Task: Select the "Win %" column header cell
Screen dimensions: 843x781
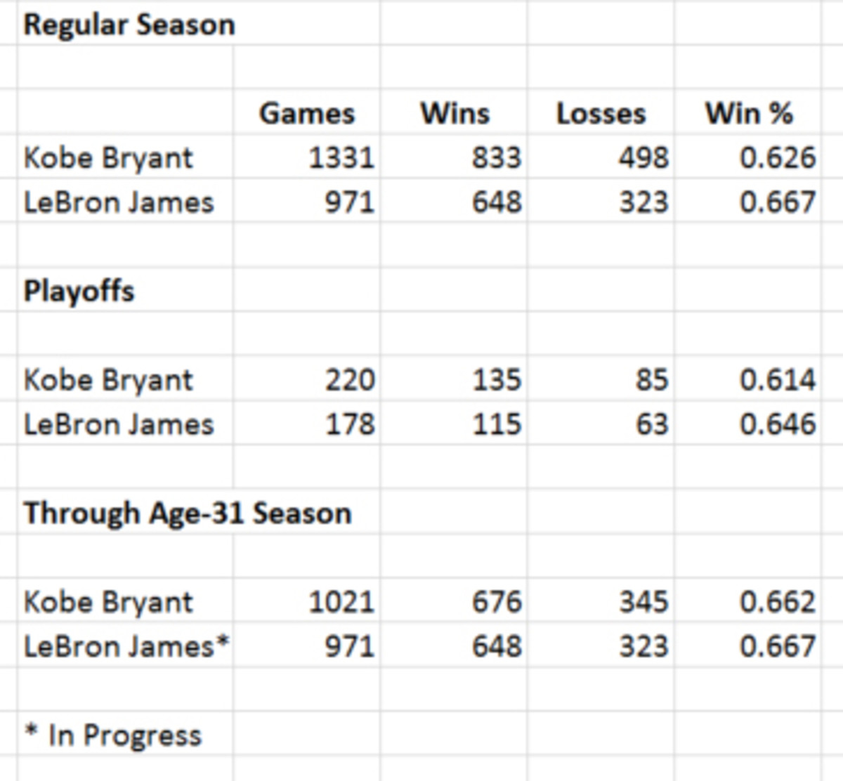Action: pyautogui.click(x=749, y=114)
